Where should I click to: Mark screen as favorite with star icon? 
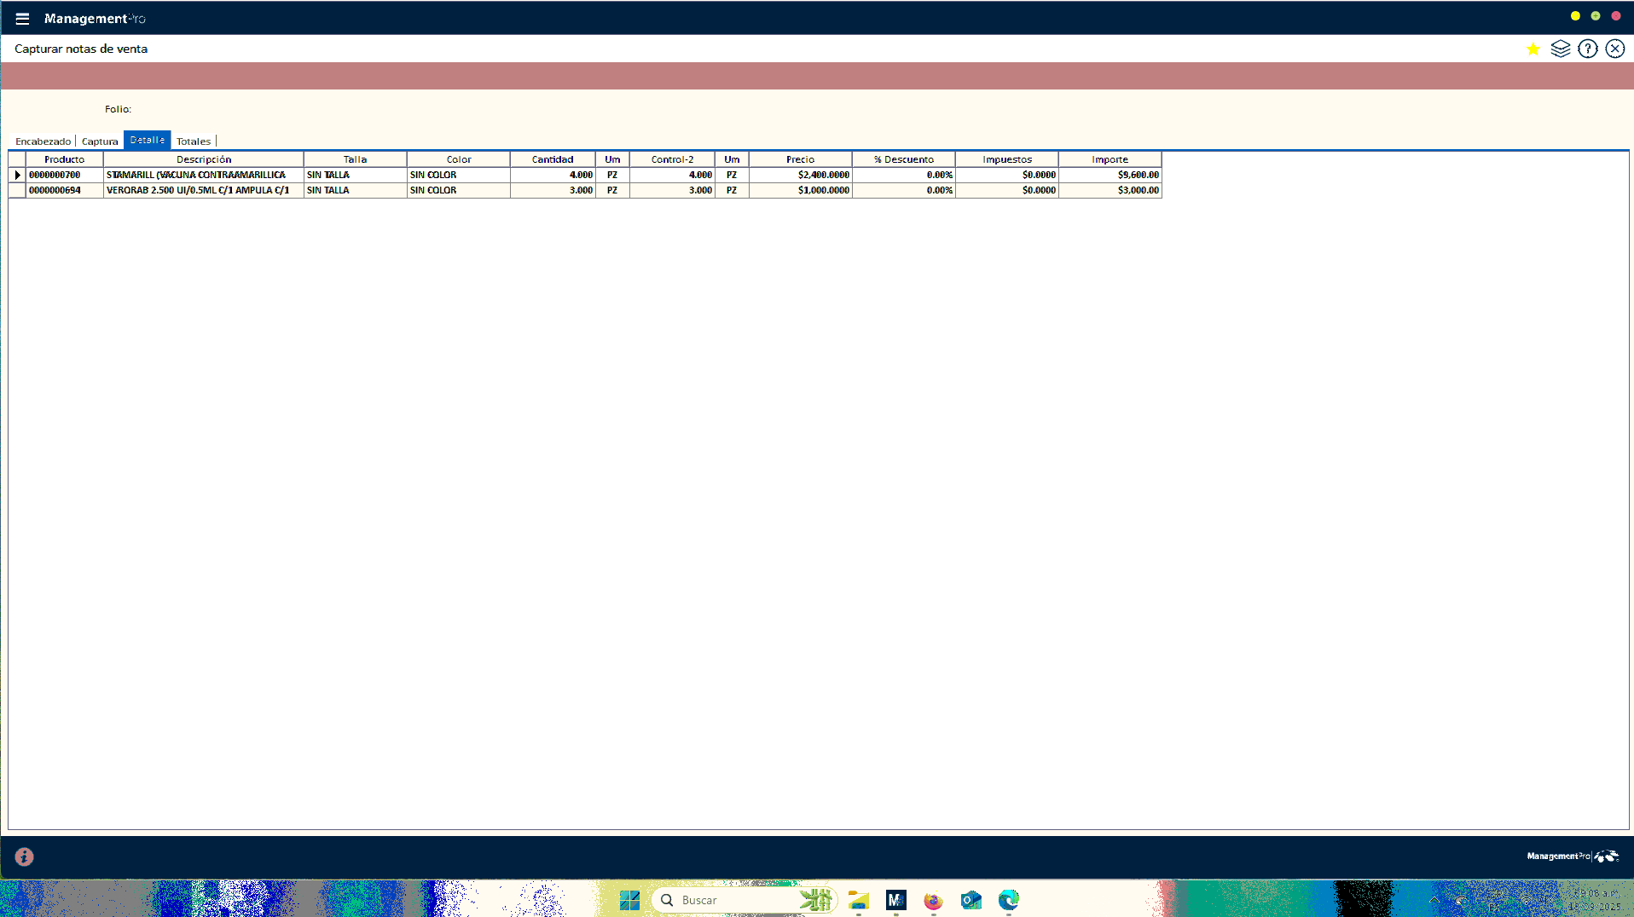pos(1533,49)
